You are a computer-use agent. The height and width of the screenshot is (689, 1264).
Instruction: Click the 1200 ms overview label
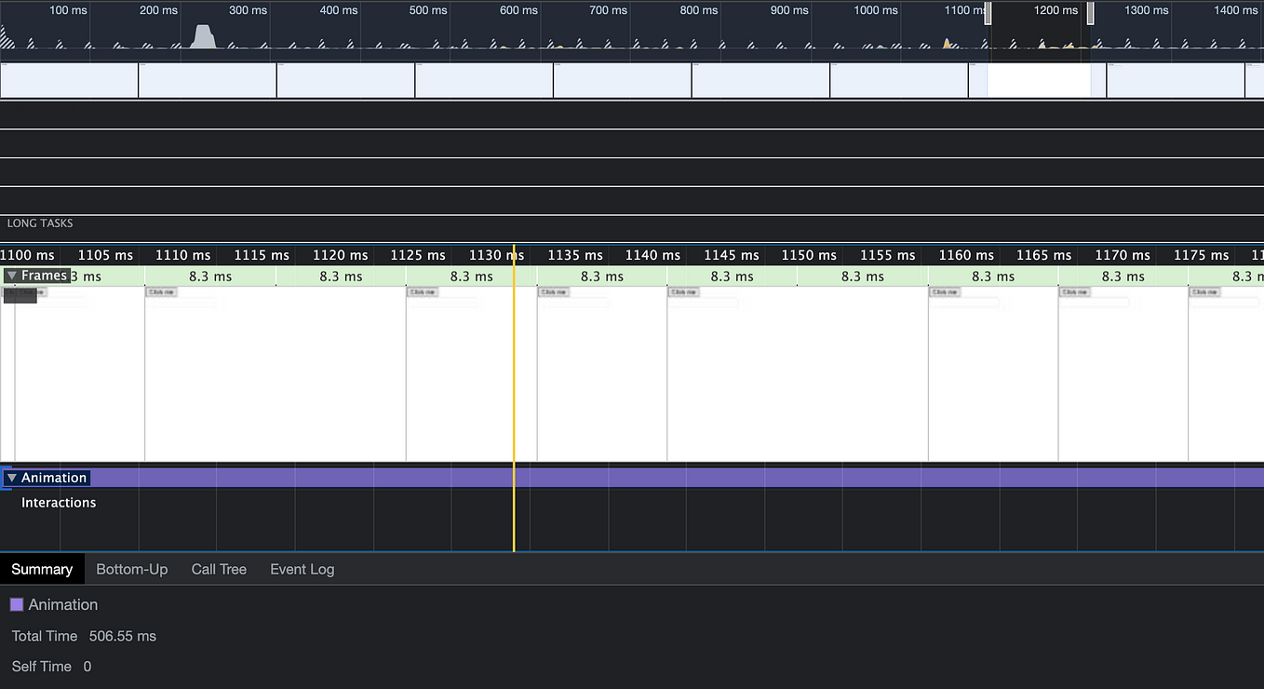coord(1056,10)
